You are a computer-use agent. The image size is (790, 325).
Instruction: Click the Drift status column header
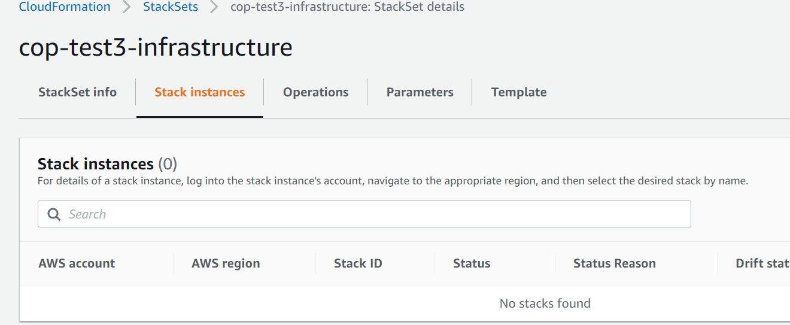point(762,263)
